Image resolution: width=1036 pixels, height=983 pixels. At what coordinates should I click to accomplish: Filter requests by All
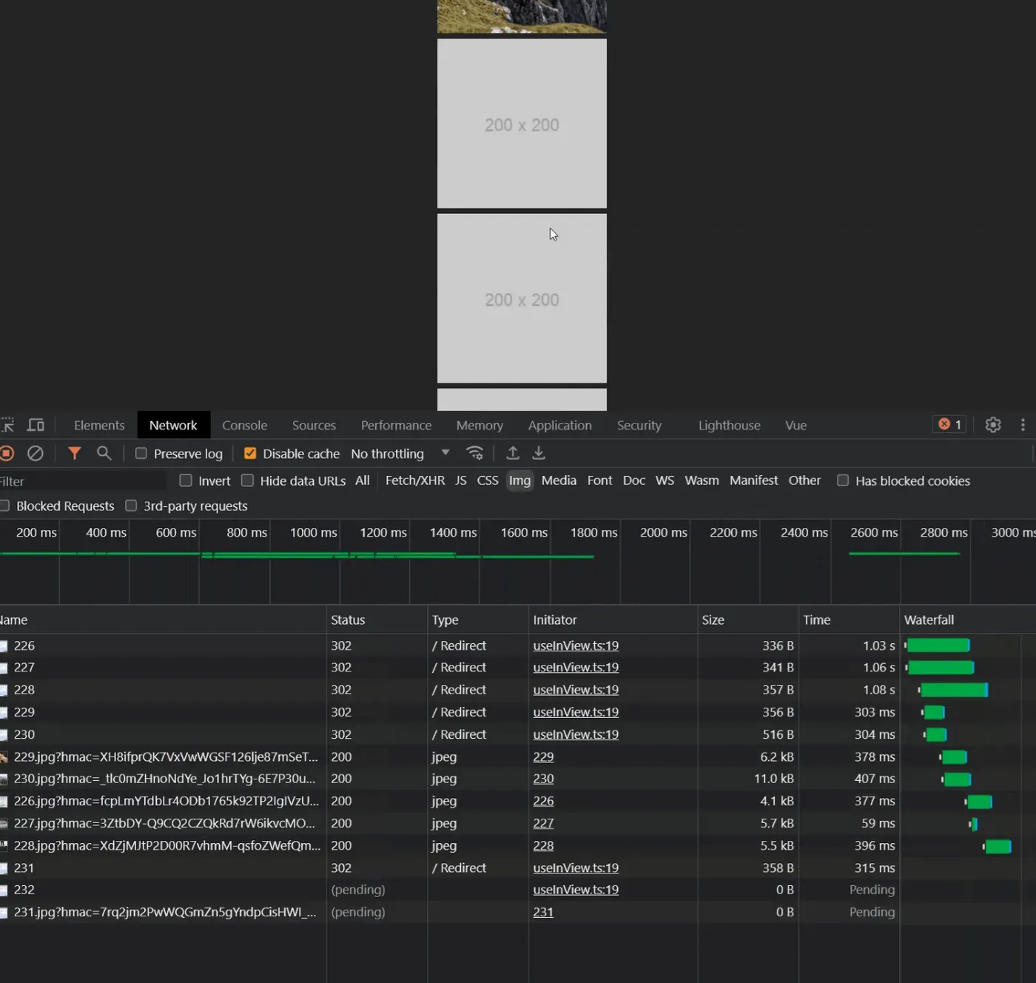tap(363, 480)
